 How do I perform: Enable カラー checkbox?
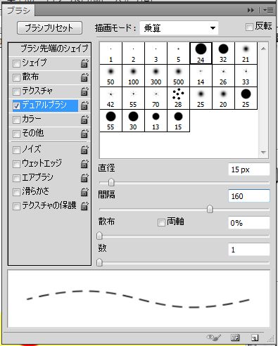[16, 120]
